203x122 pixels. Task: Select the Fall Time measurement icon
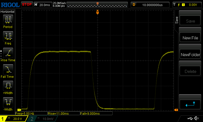(x=8, y=70)
